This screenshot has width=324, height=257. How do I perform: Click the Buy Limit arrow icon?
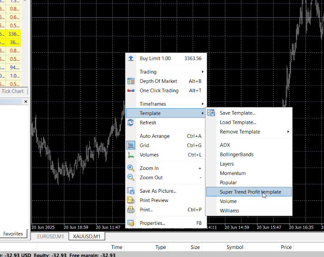[x=131, y=58]
